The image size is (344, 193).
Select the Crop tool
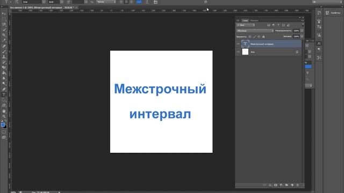point(4,35)
